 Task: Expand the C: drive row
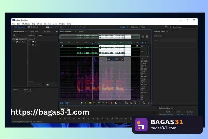pos(30,42)
